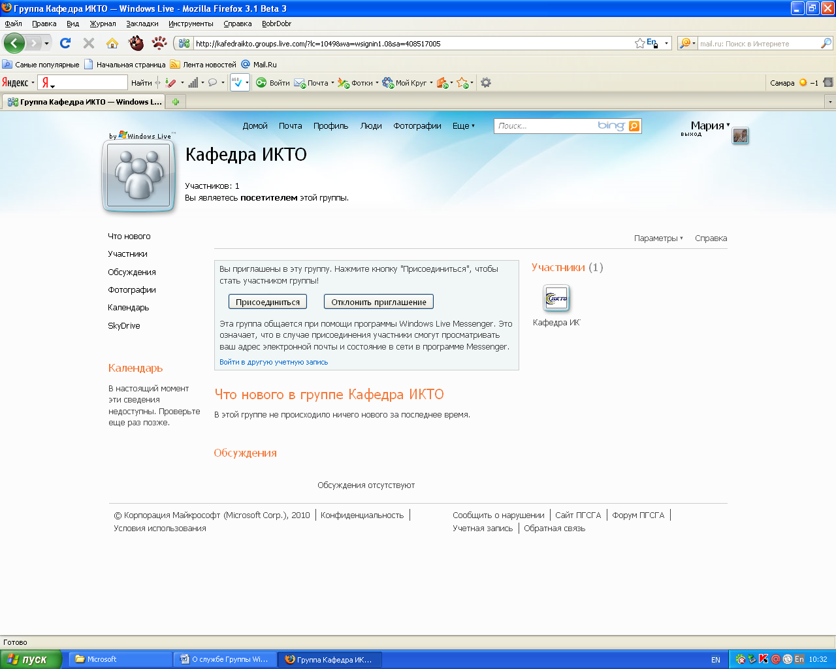This screenshot has height=669, width=836.
Task: Stop loading with the X icon
Action: click(89, 43)
